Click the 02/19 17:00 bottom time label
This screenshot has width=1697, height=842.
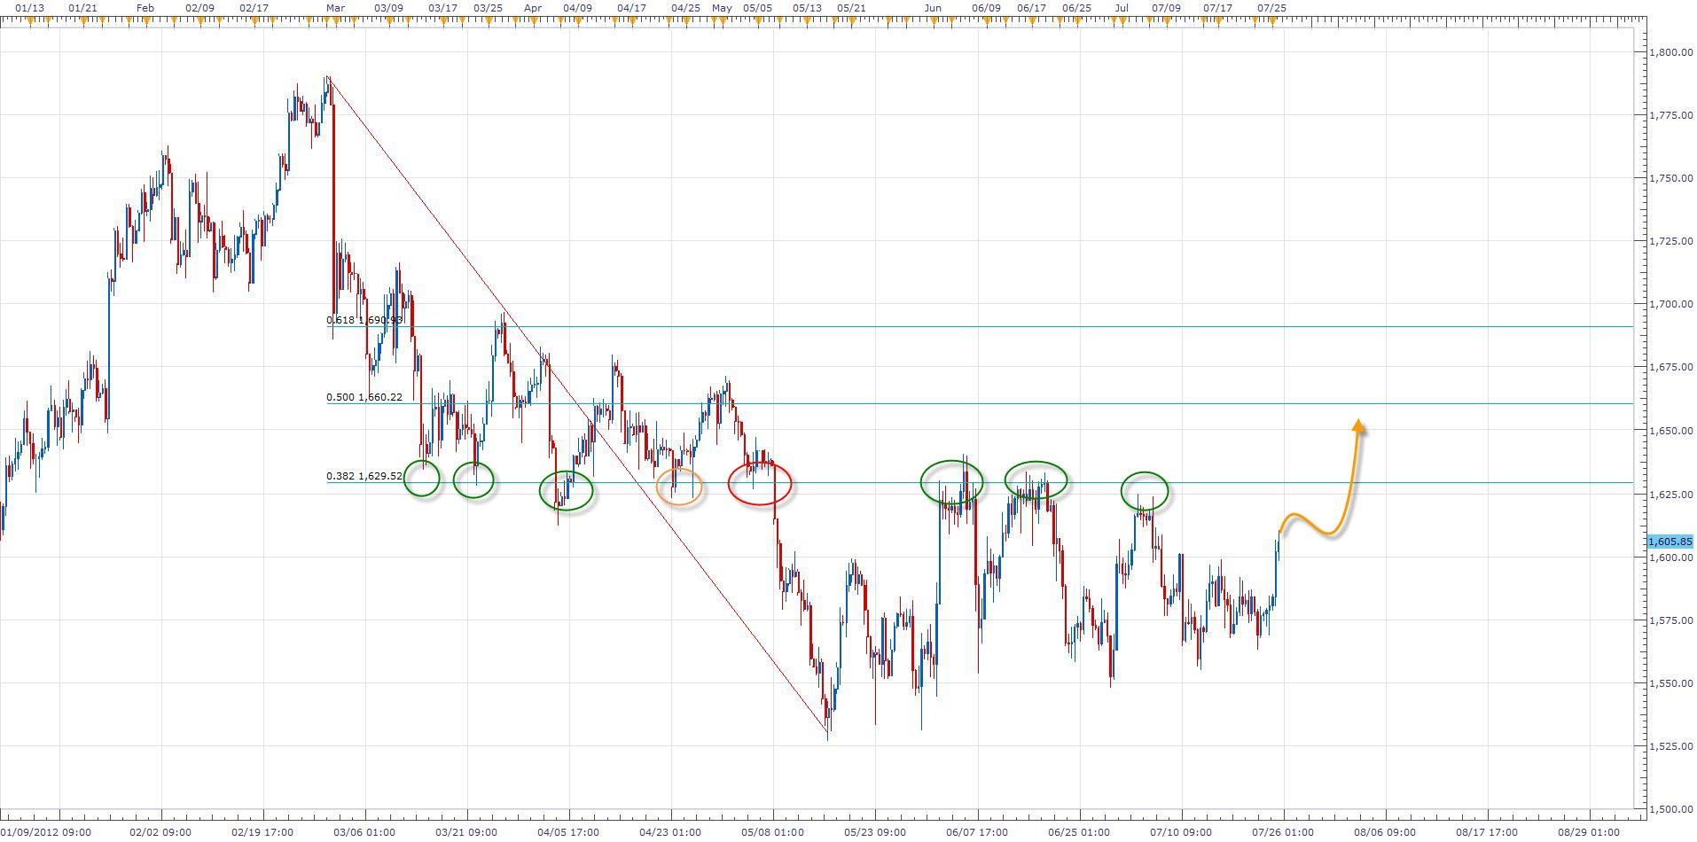point(262,832)
